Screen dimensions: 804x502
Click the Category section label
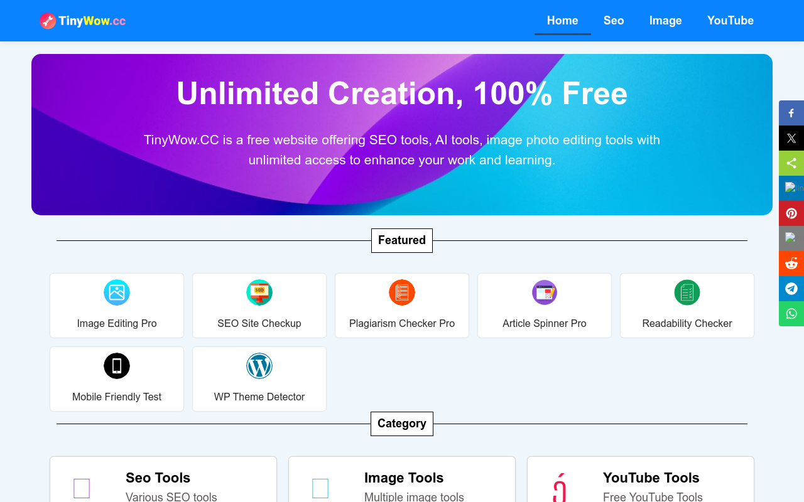pos(402,424)
